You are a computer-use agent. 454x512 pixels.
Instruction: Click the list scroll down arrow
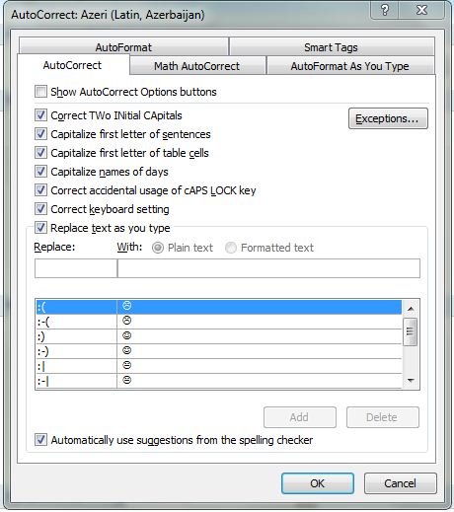pyautogui.click(x=411, y=381)
